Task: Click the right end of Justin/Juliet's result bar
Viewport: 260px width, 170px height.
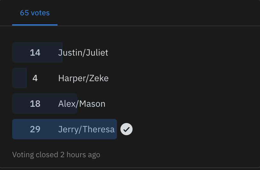Action: [60, 52]
